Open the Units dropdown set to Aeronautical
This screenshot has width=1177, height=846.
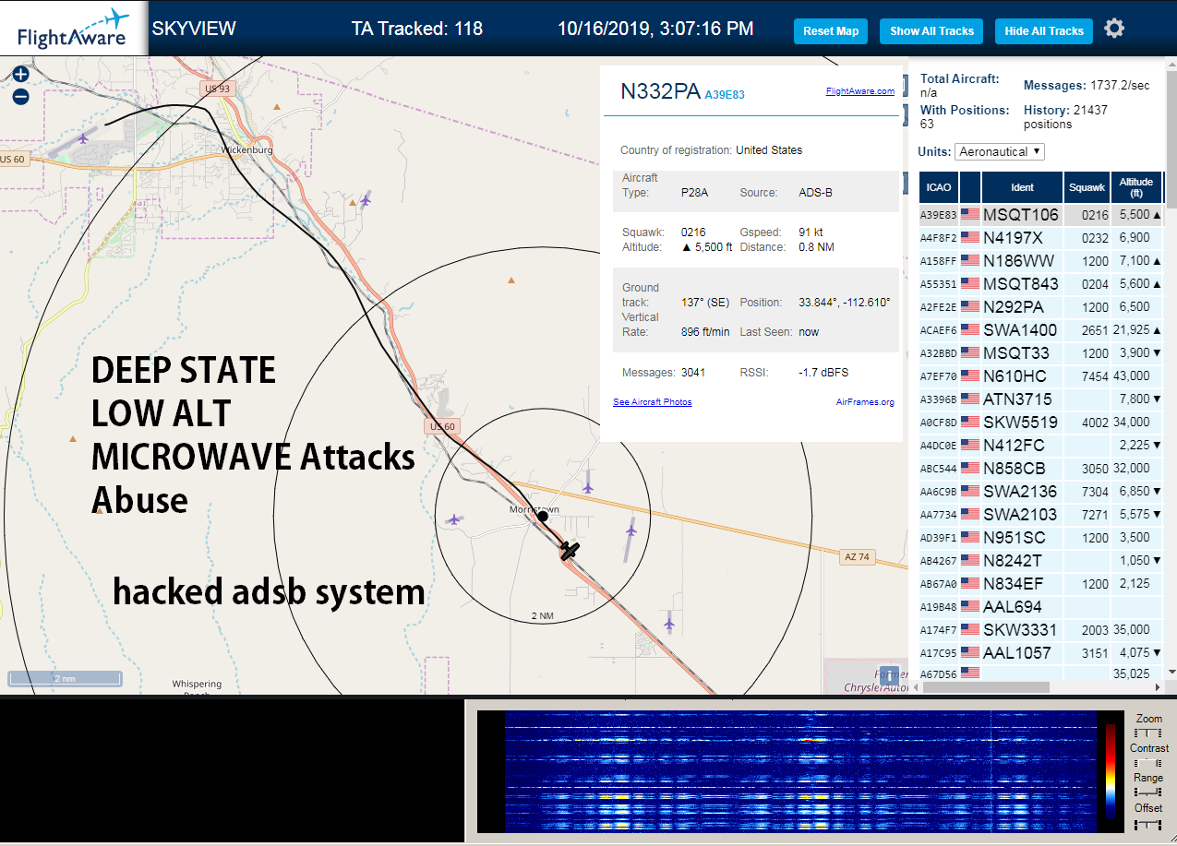coord(1000,151)
